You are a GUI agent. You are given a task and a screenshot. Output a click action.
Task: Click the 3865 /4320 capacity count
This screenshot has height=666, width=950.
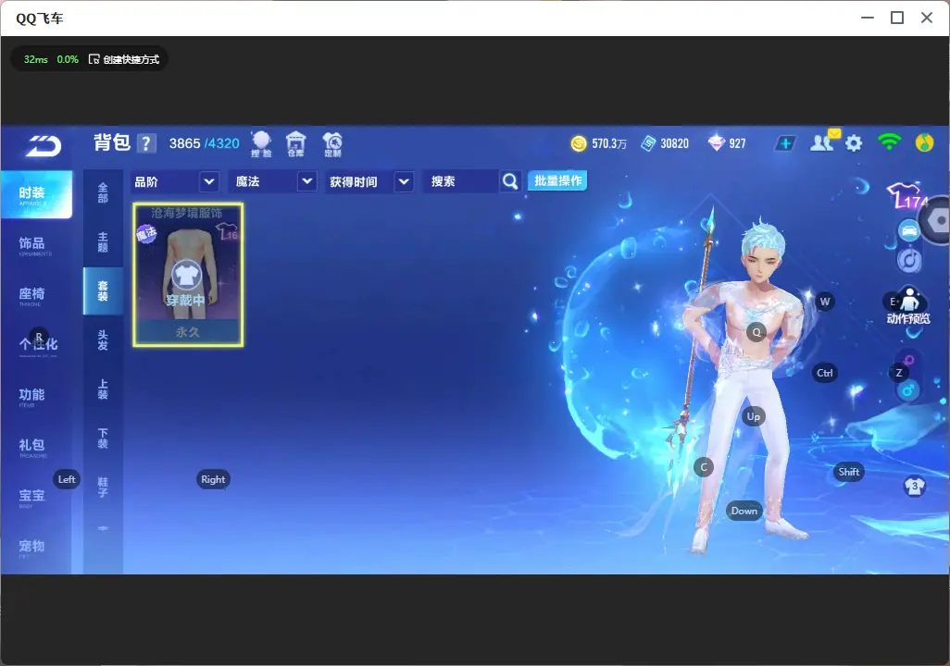[x=205, y=143]
